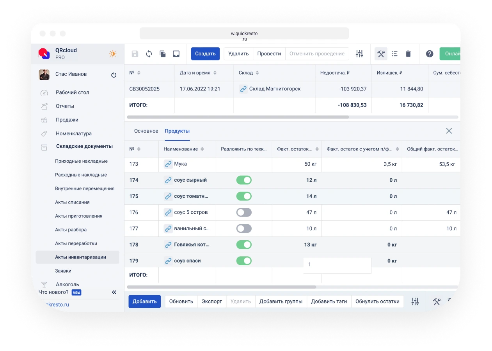Click the column settings sliders icon in top toolbar
492x351 pixels.
click(359, 54)
